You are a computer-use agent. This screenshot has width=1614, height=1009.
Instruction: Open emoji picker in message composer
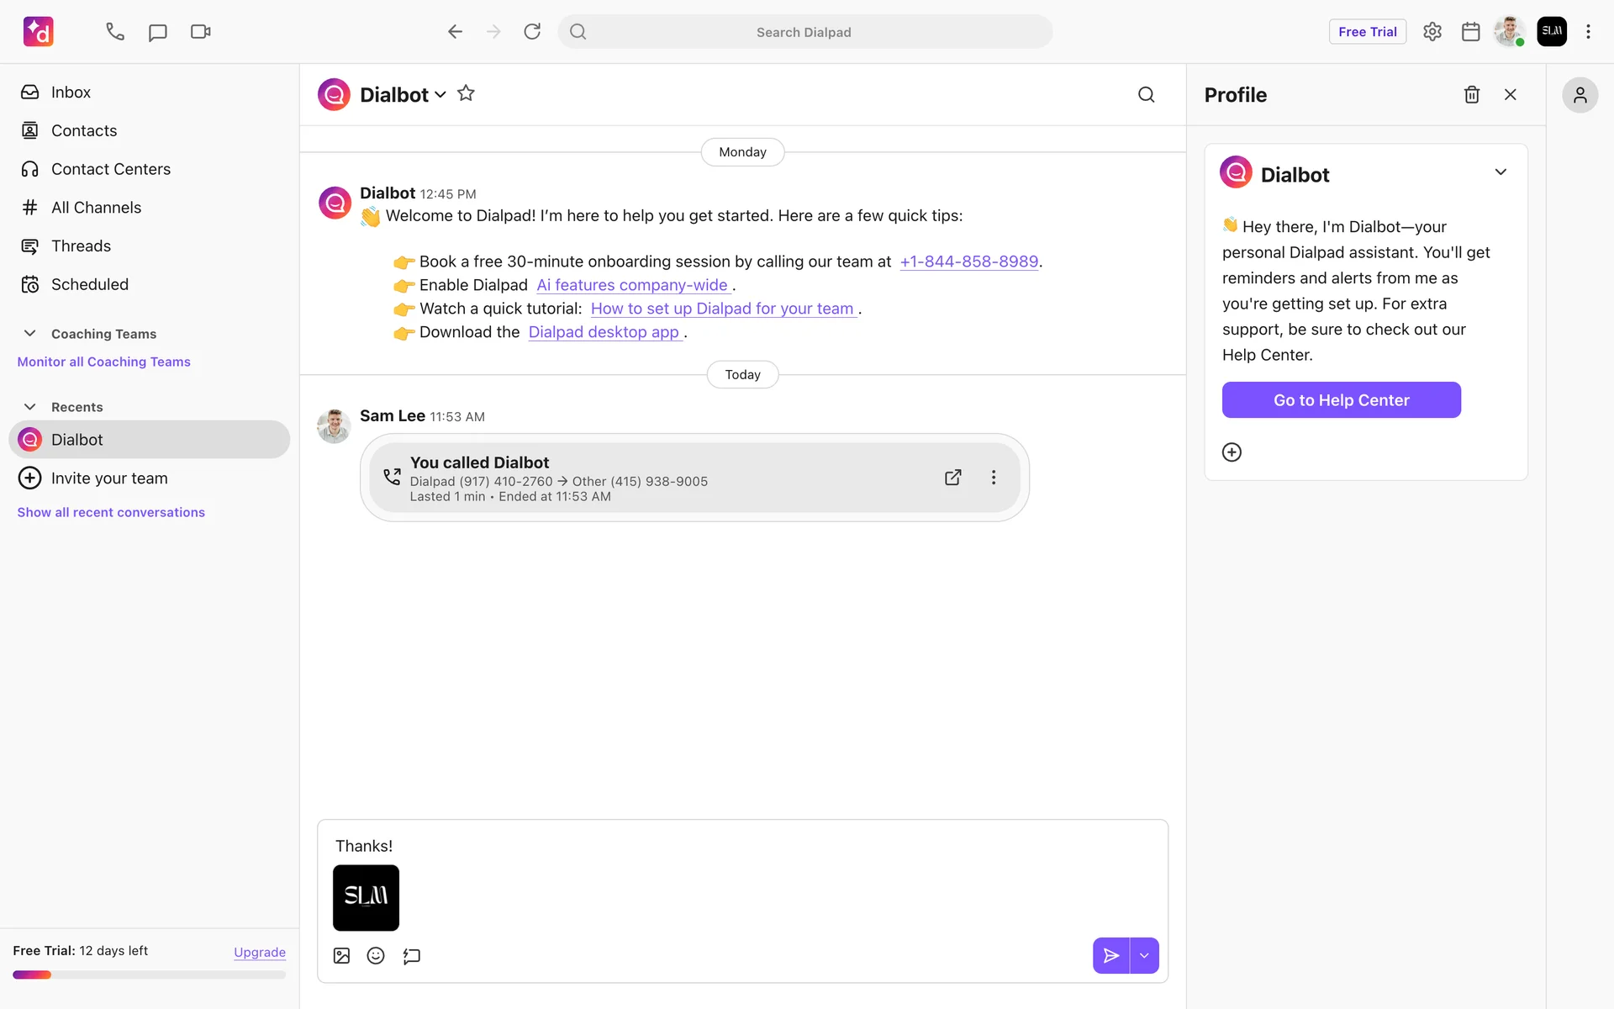coord(376,956)
